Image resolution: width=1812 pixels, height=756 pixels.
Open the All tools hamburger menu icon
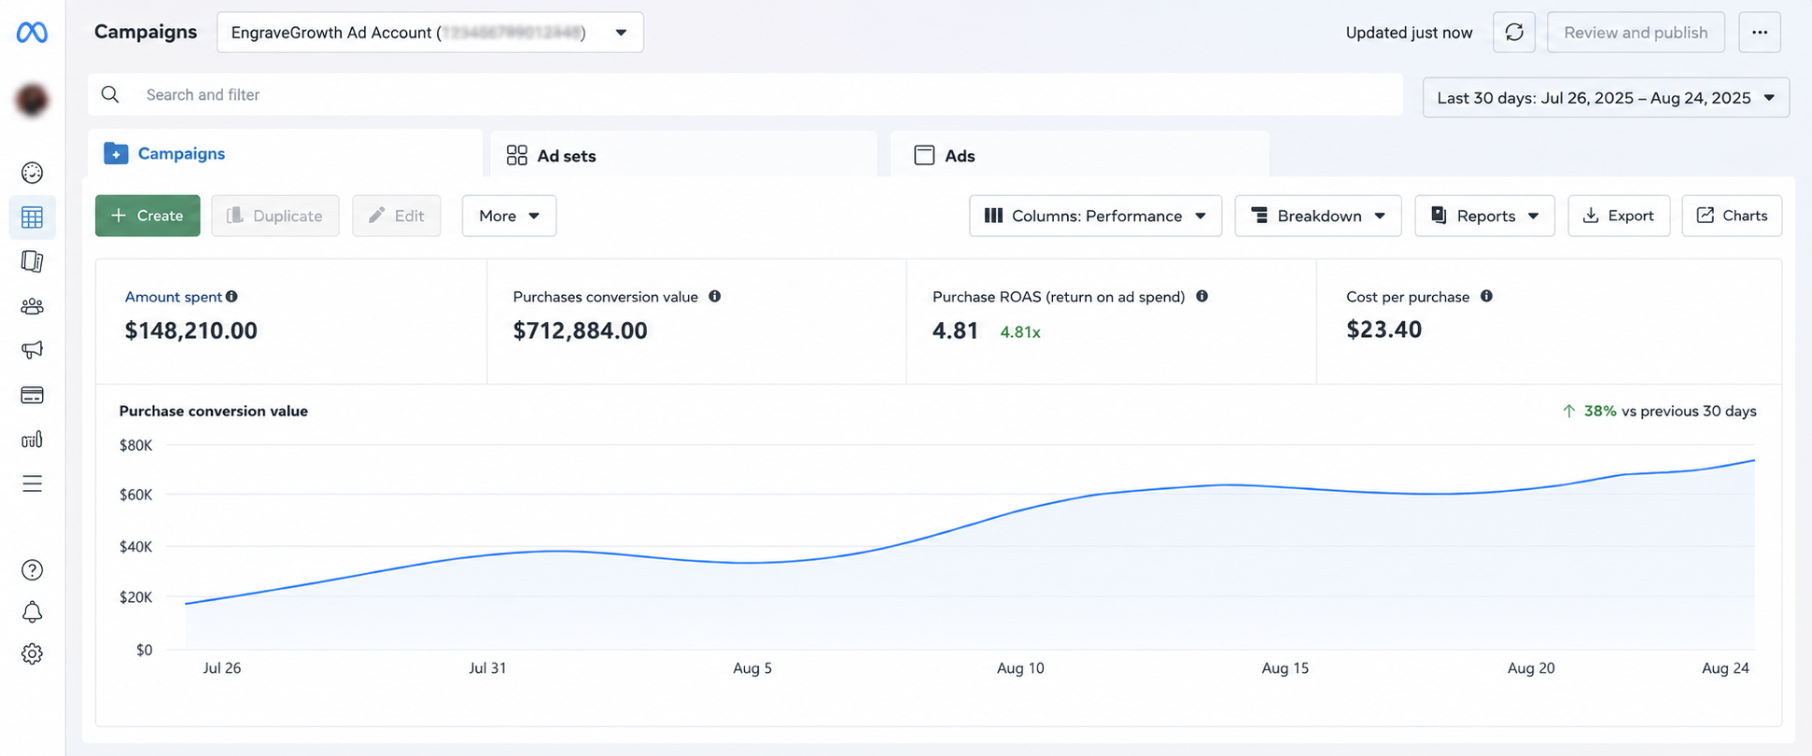[32, 483]
